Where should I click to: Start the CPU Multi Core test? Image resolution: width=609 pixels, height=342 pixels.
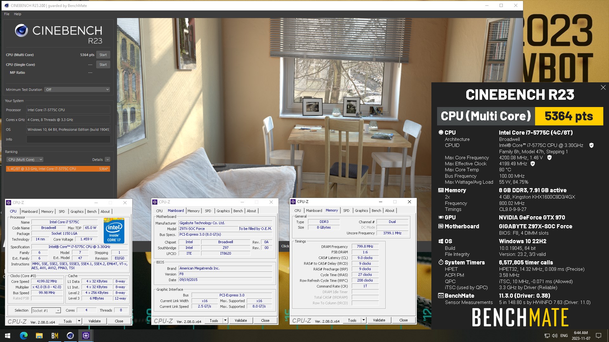click(x=103, y=55)
